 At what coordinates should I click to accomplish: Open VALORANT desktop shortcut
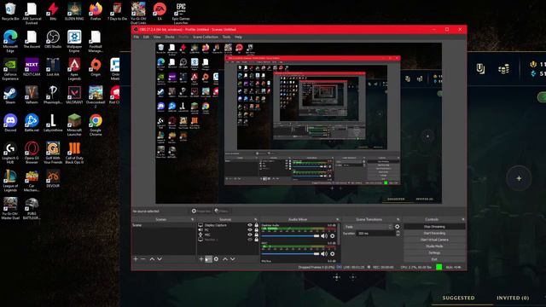click(74, 95)
